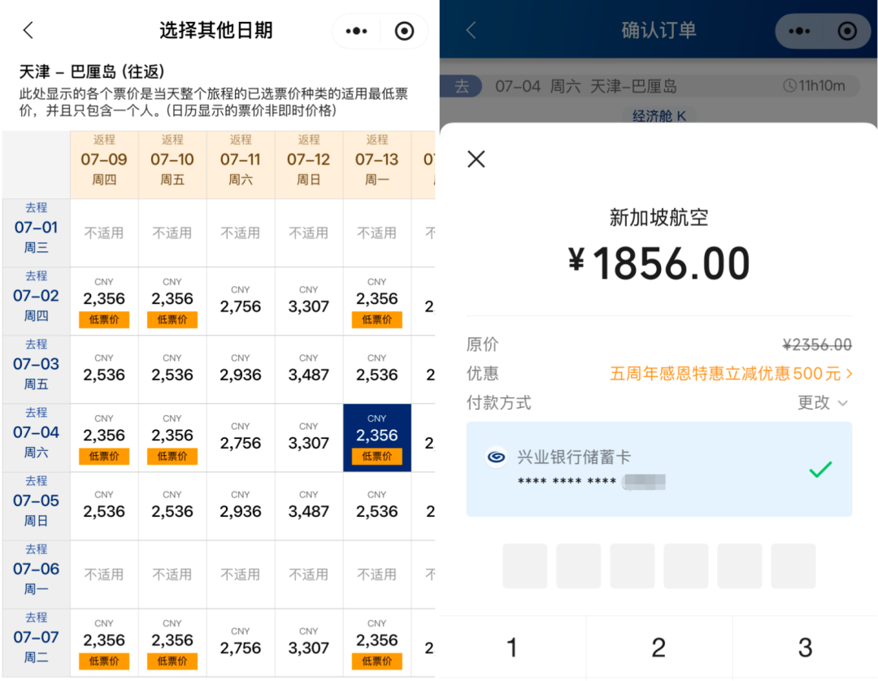
Task: Close the payment panel via the X icon
Action: (476, 159)
